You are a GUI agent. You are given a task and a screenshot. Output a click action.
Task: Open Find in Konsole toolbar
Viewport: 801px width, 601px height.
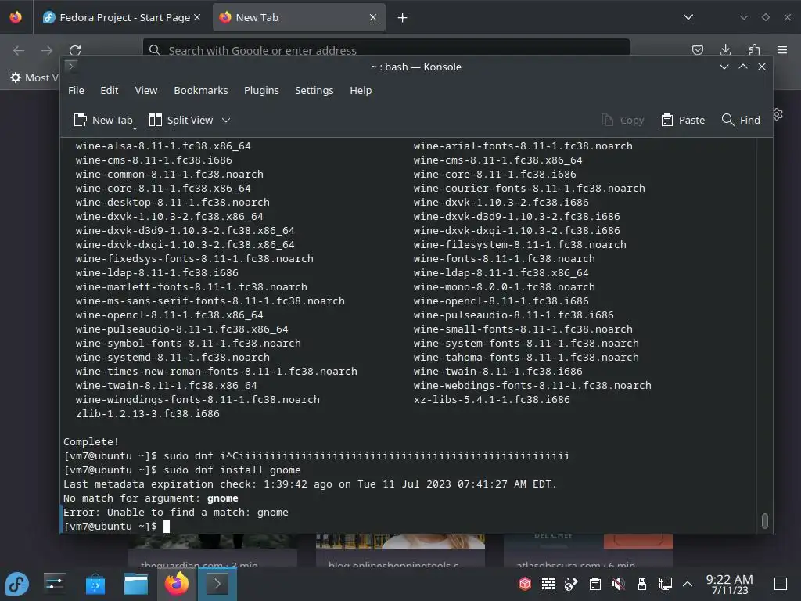pos(741,120)
